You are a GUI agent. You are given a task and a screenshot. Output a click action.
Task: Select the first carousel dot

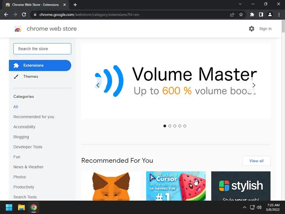click(165, 126)
